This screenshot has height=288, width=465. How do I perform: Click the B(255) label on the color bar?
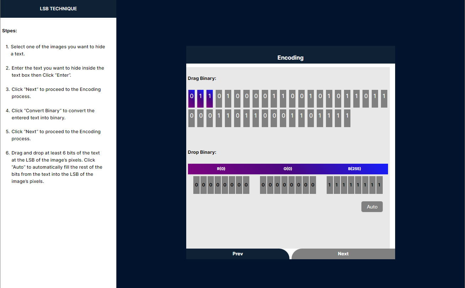tap(354, 169)
